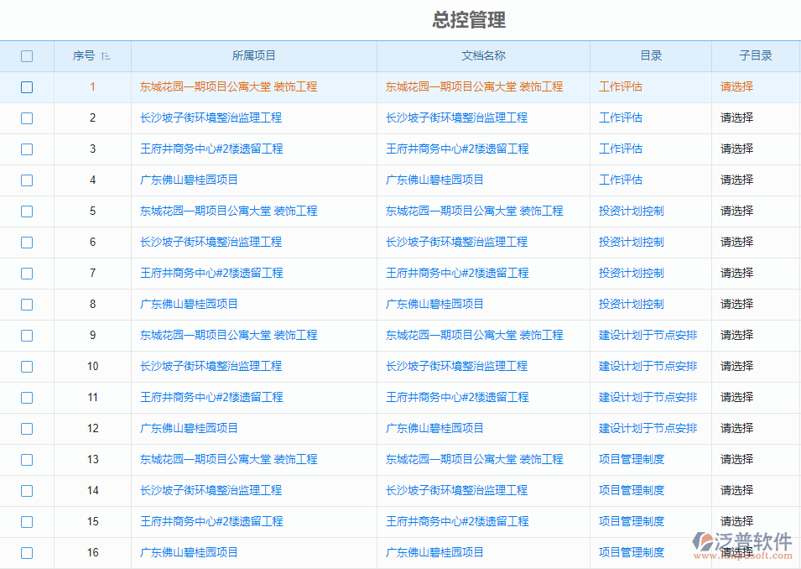Check the select-all checkbox in table header
The height and width of the screenshot is (569, 801).
(27, 55)
